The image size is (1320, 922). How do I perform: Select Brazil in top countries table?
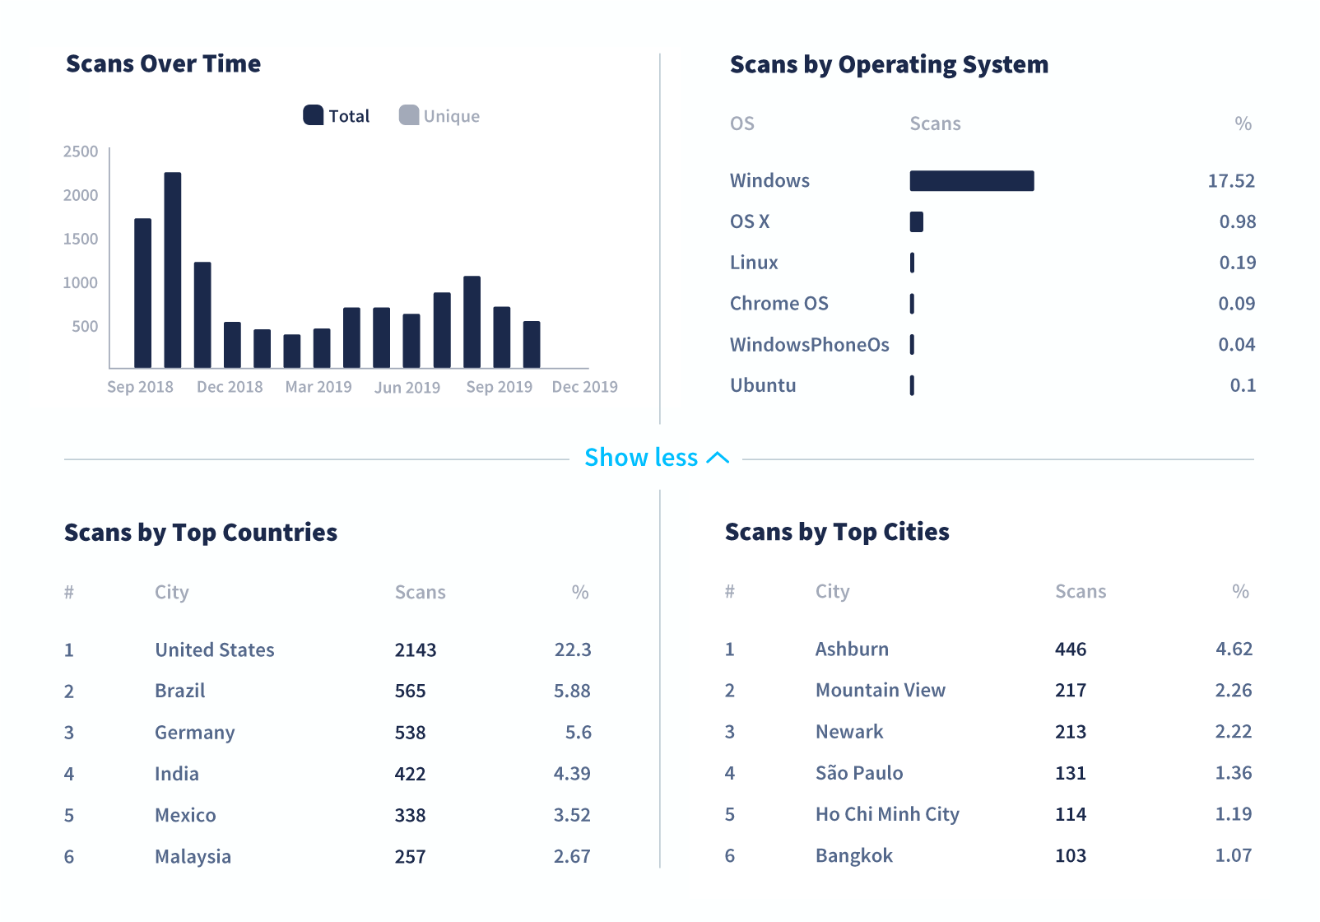[x=180, y=691]
